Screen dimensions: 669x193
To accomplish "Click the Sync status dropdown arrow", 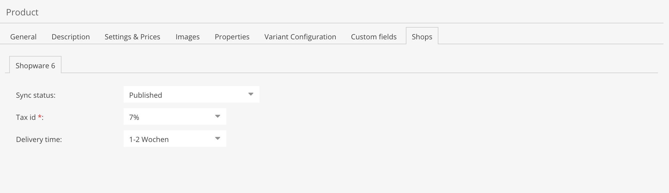I will coord(251,94).
